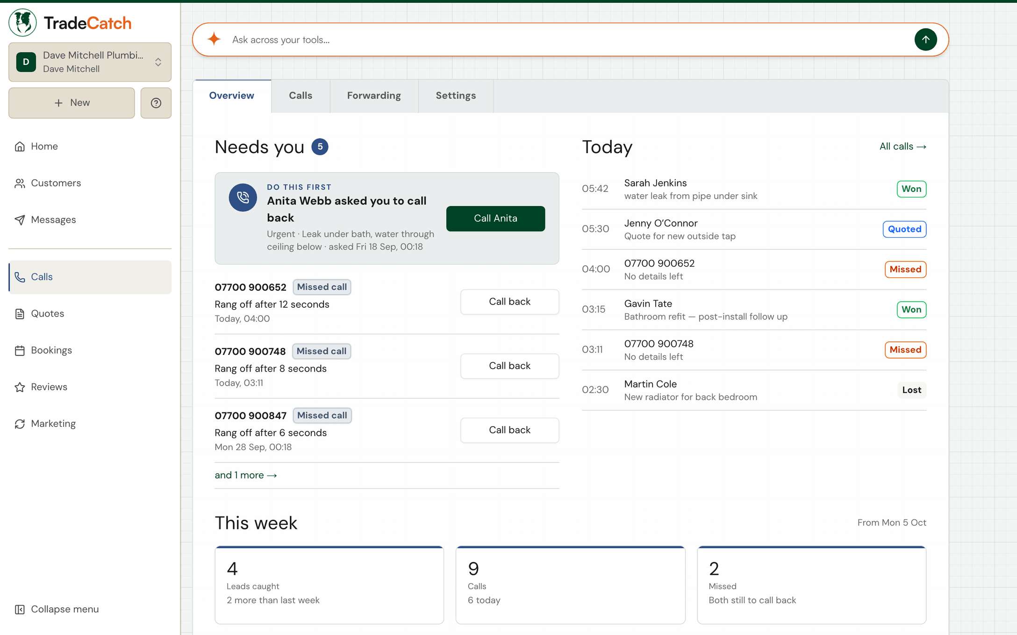Open the All calls link
The height and width of the screenshot is (635, 1017).
[902, 147]
